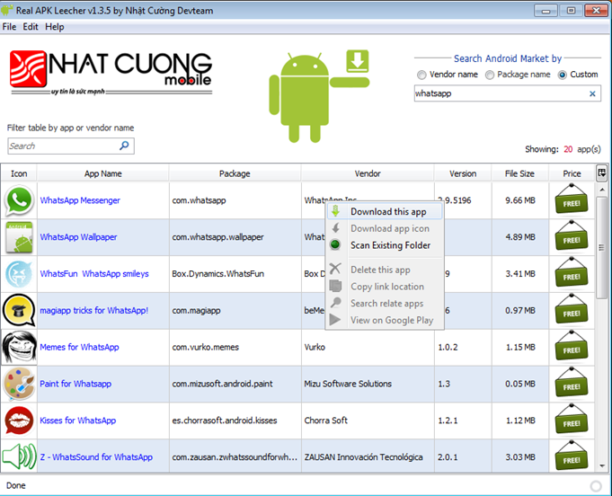Image resolution: width=612 pixels, height=496 pixels.
Task: Choose Delete this app from context menu
Action: coord(385,270)
